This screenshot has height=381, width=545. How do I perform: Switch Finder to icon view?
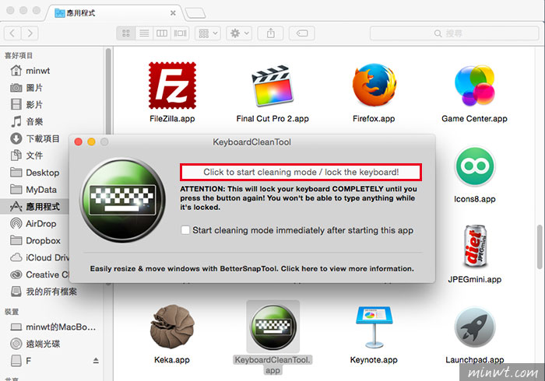[x=126, y=33]
